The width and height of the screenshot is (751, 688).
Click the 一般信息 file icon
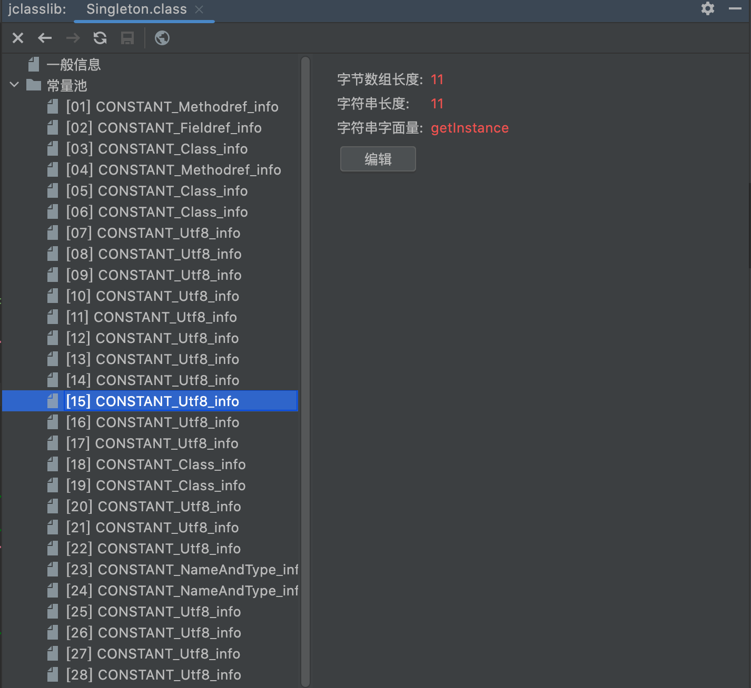[x=34, y=64]
